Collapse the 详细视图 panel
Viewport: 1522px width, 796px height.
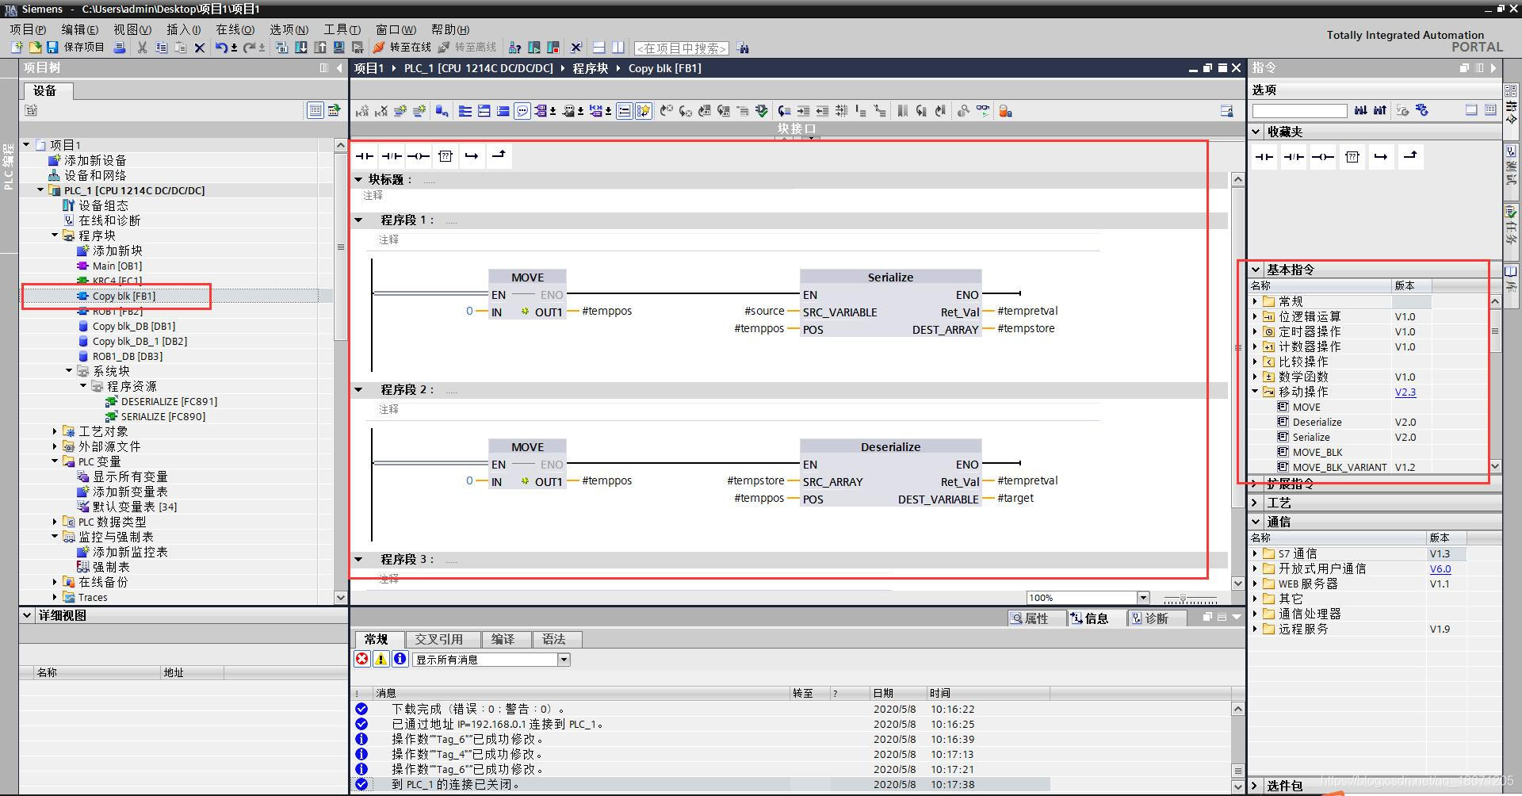click(27, 615)
